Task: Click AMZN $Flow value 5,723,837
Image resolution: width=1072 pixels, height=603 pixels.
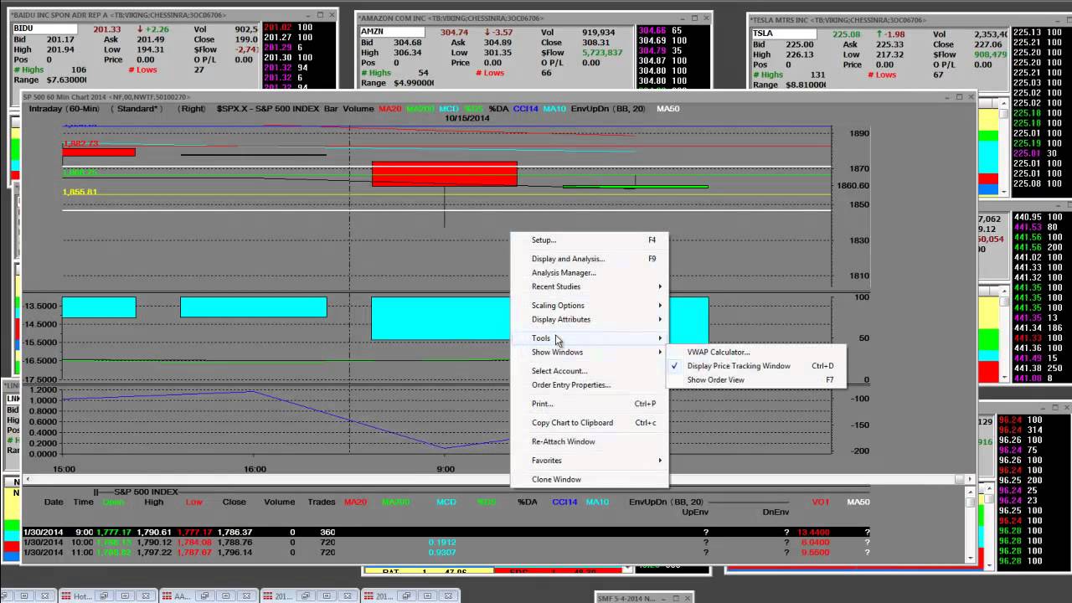Action: (x=603, y=53)
